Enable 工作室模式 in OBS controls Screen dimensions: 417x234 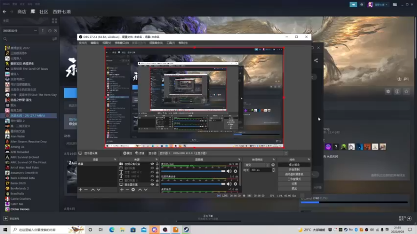tap(294, 179)
